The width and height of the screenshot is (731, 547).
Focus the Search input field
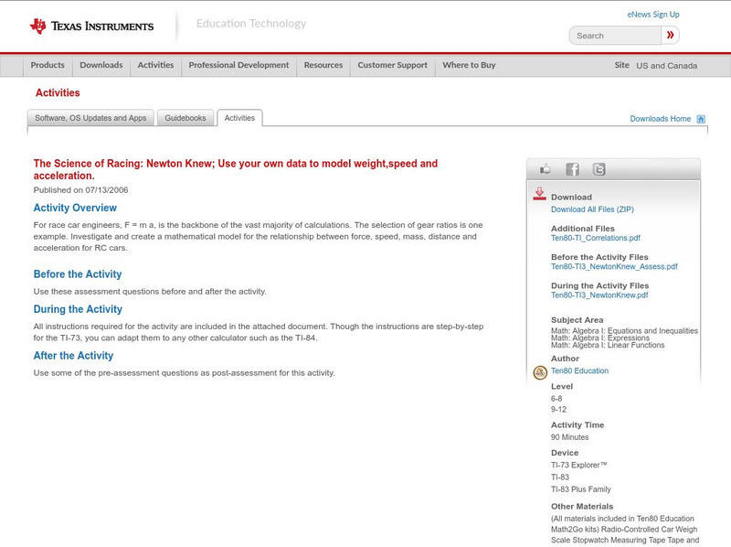(x=615, y=36)
